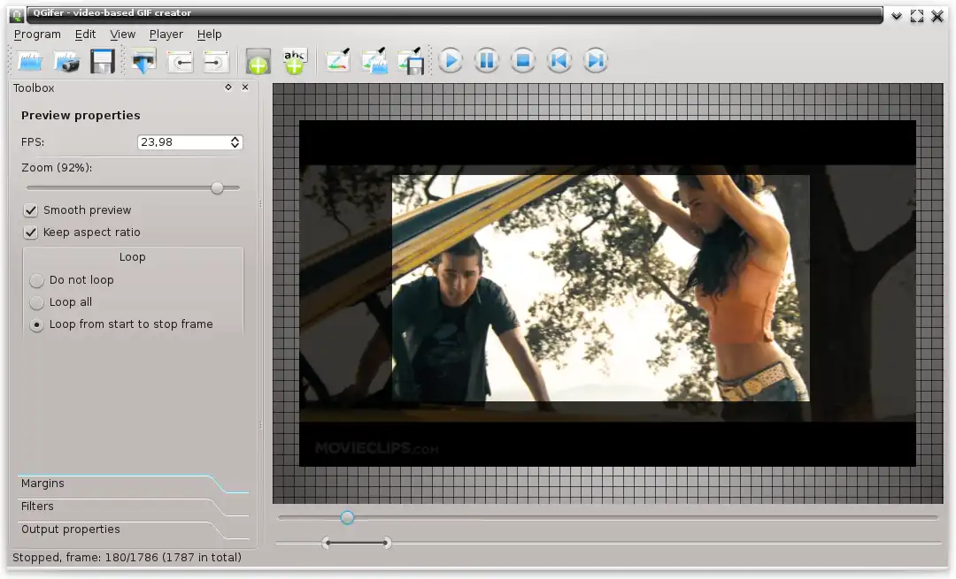Uncheck Keep aspect ratio
Image resolution: width=956 pixels, height=579 pixels.
coord(31,232)
